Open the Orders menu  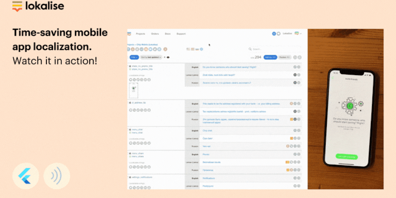[x=155, y=34]
